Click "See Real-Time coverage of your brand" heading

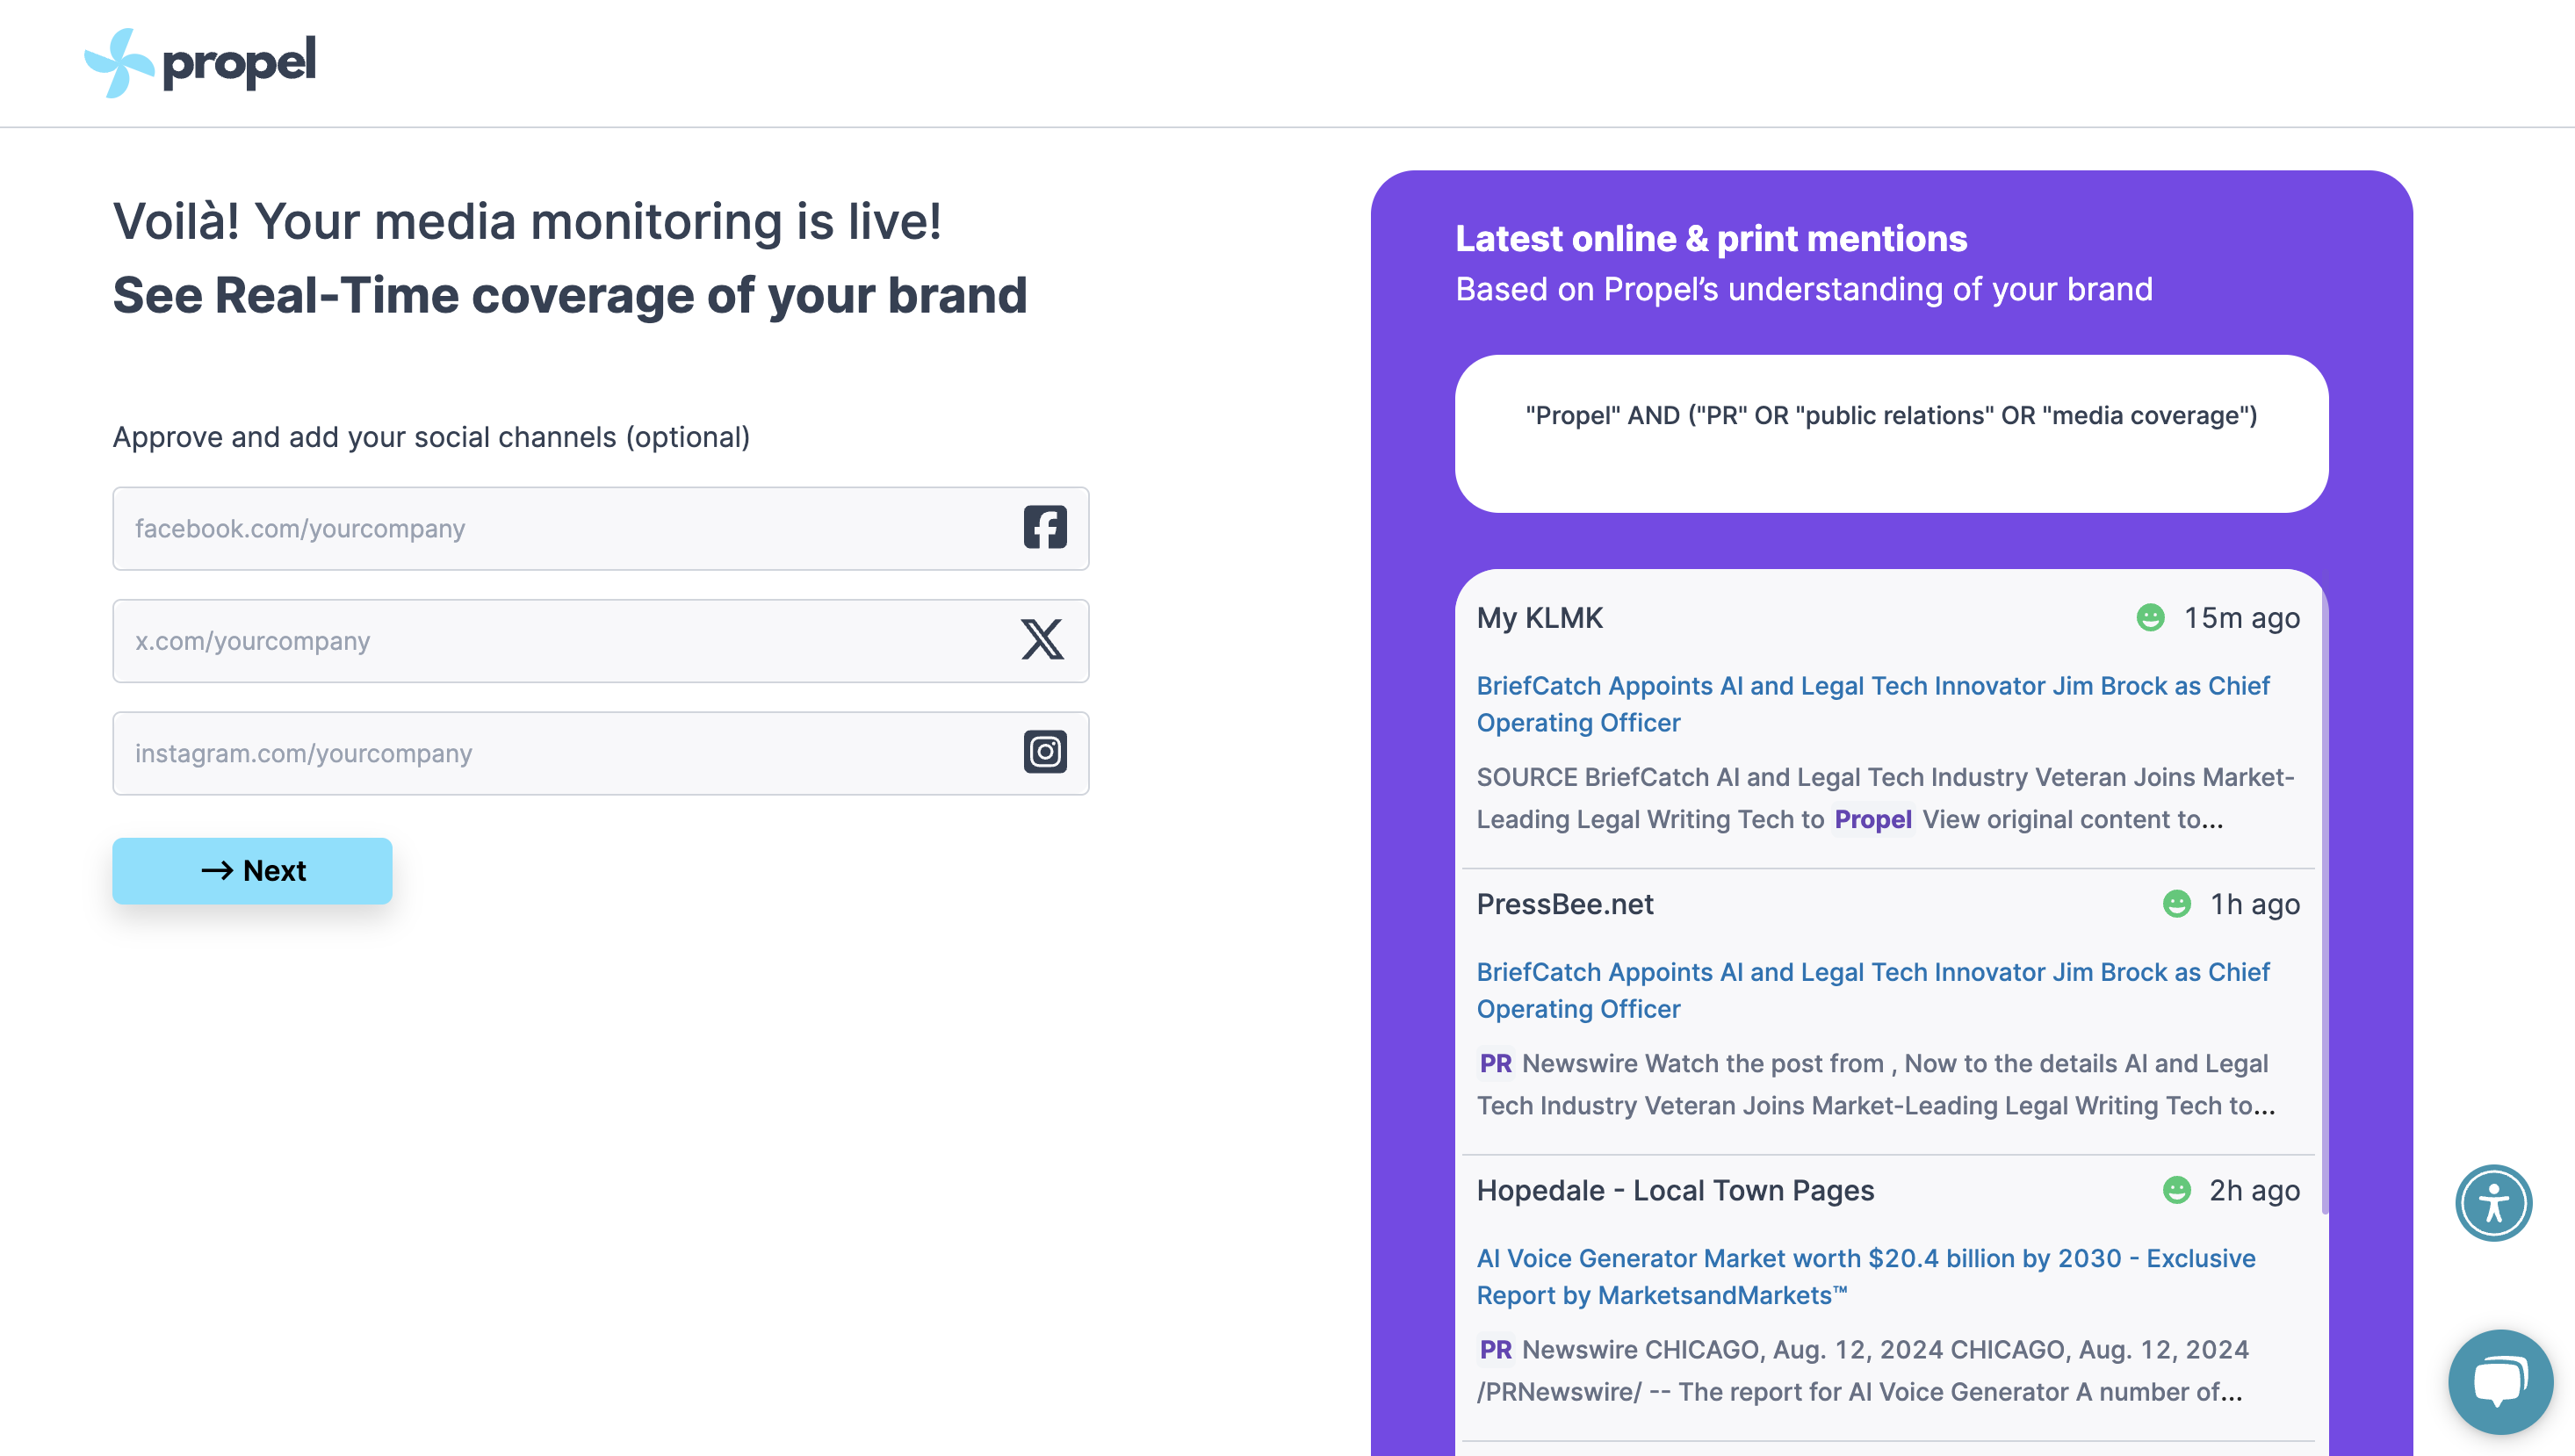coord(570,295)
